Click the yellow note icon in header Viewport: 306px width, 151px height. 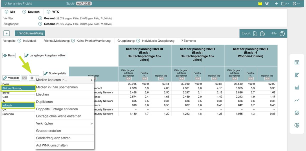tap(260, 4)
